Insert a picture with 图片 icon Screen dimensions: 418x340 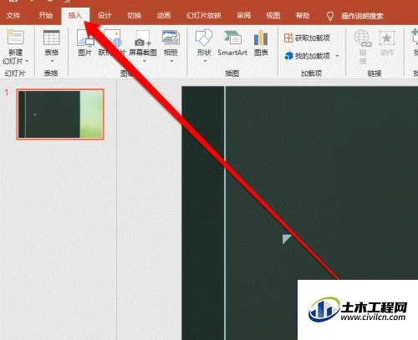coord(84,38)
